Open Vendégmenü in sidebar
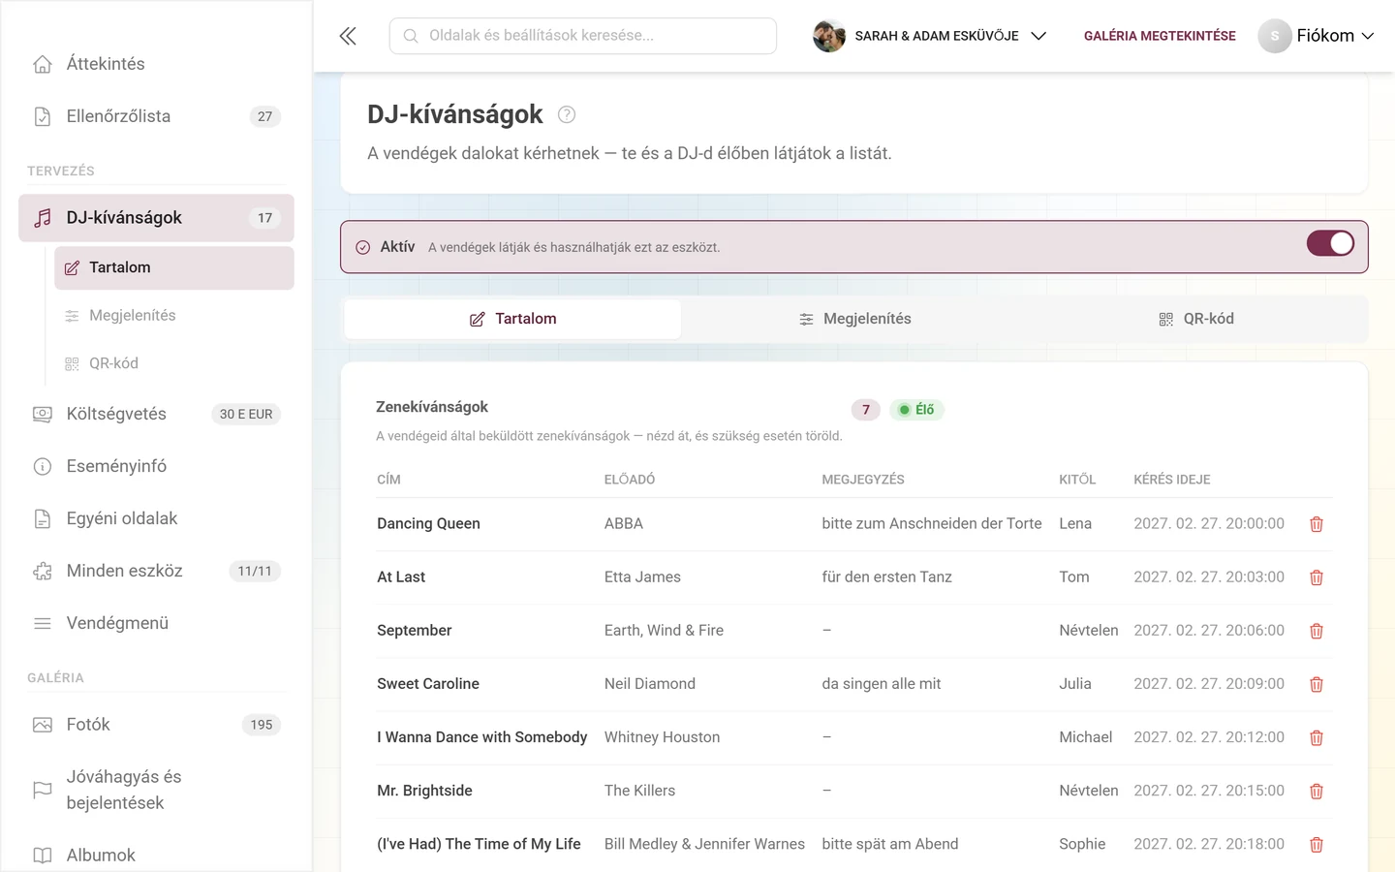The height and width of the screenshot is (872, 1395). pos(156,623)
